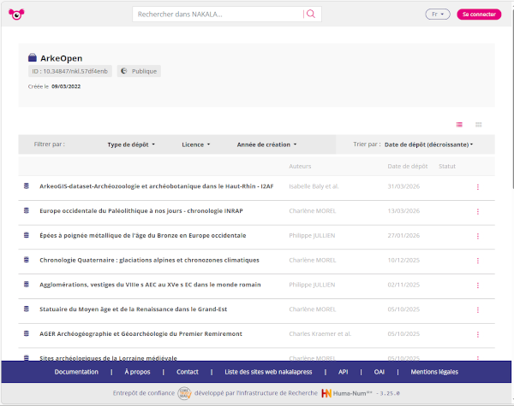The width and height of the screenshot is (514, 406).
Task: Click dataset icon of Europe occidentale row
Action: click(x=27, y=210)
